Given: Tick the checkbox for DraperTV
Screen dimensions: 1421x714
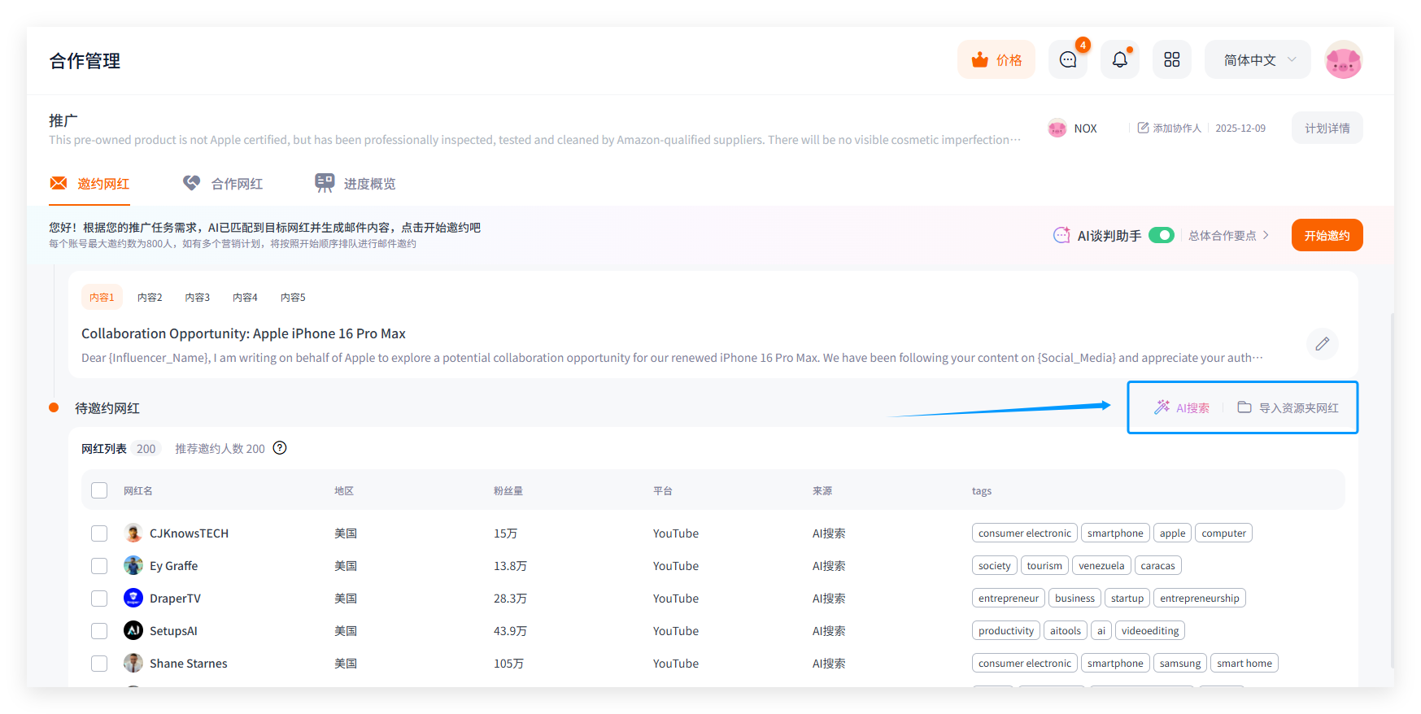Looking at the screenshot, I should (x=99, y=599).
